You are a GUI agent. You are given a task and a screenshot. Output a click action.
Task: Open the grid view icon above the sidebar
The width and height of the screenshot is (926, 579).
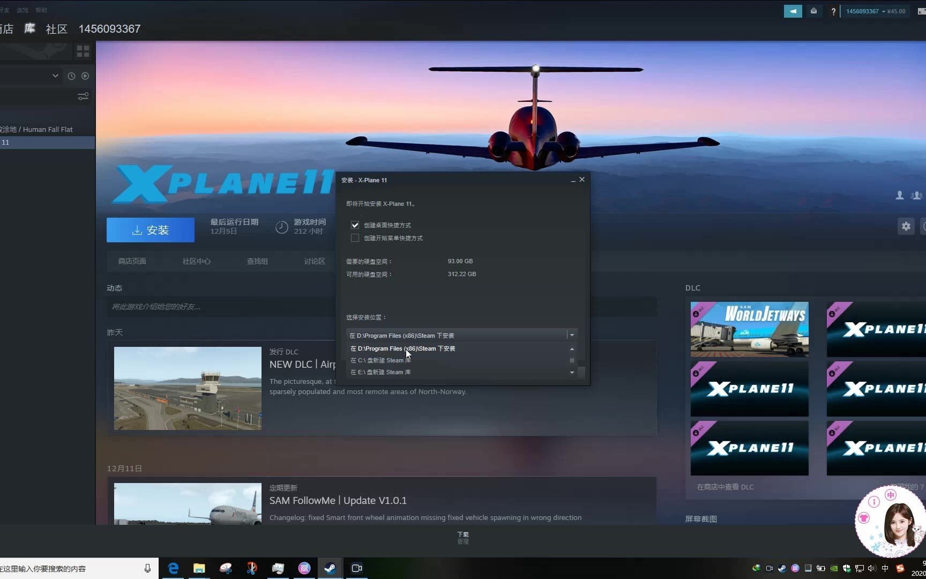83,51
